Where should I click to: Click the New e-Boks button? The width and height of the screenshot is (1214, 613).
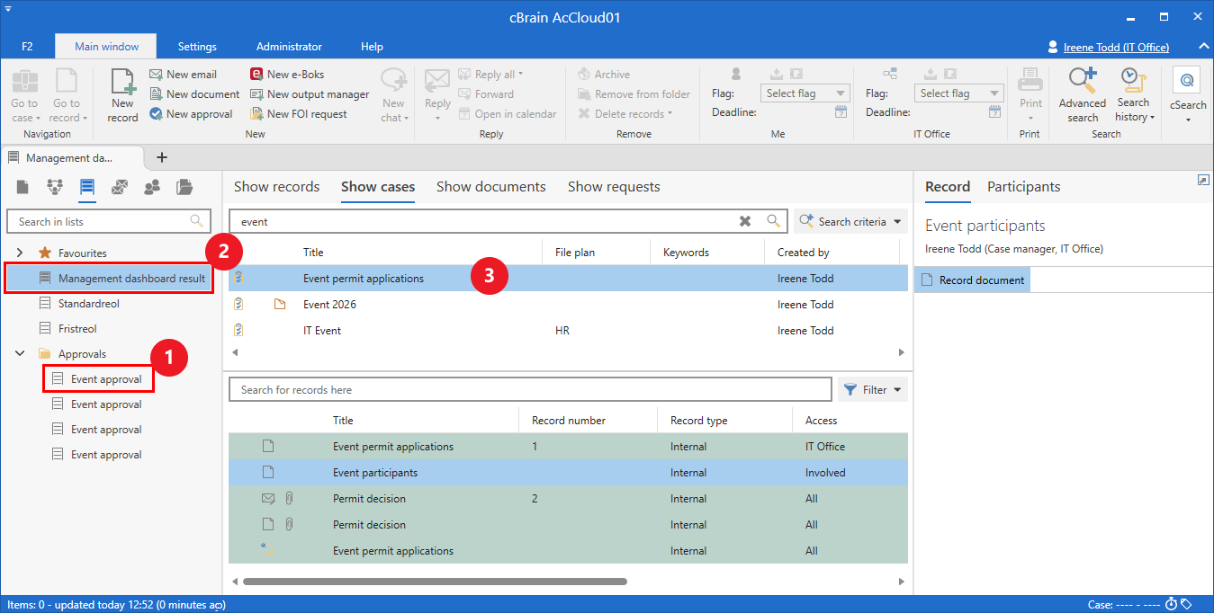(287, 75)
